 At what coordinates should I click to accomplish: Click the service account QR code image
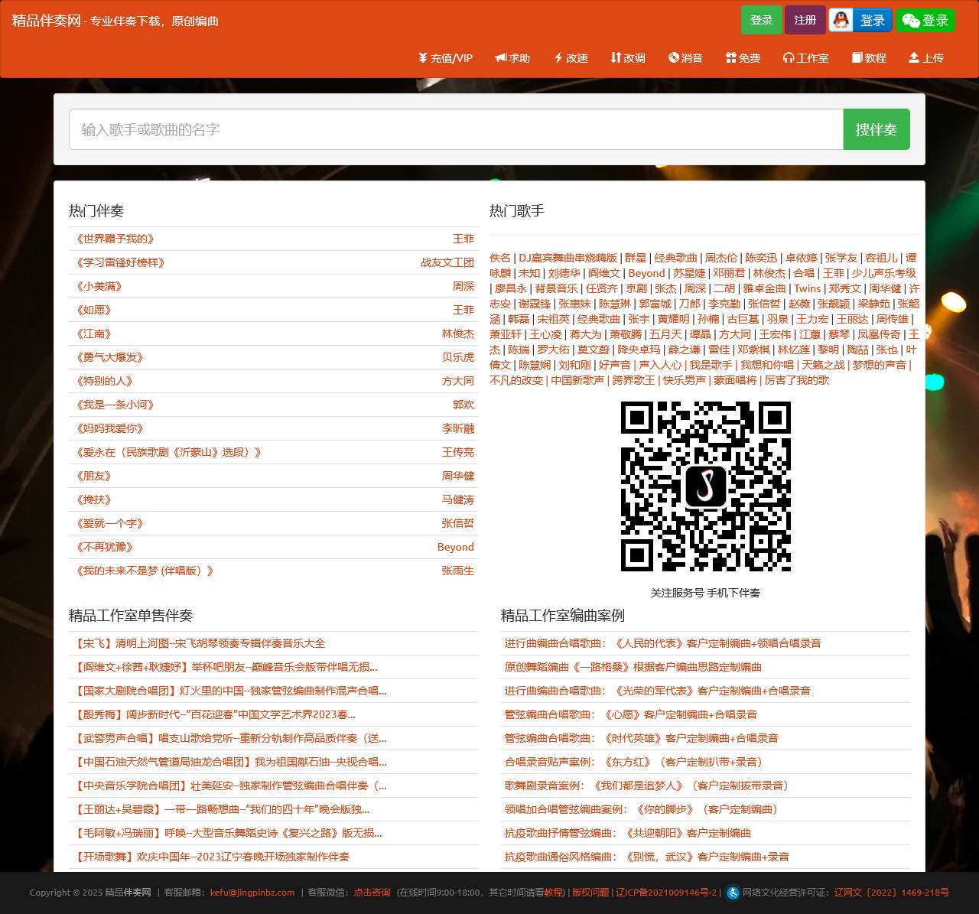pos(705,486)
